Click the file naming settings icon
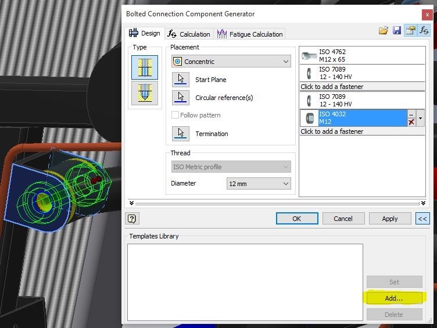 (410, 30)
